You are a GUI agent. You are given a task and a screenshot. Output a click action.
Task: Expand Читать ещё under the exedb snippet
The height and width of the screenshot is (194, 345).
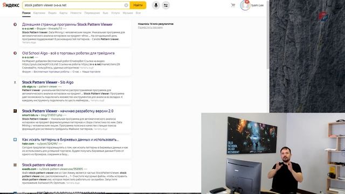pyautogui.click(x=73, y=183)
